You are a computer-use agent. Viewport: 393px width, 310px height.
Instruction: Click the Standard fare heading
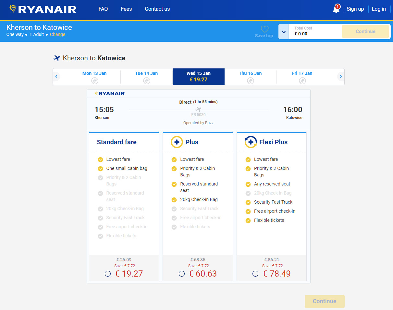coord(117,142)
